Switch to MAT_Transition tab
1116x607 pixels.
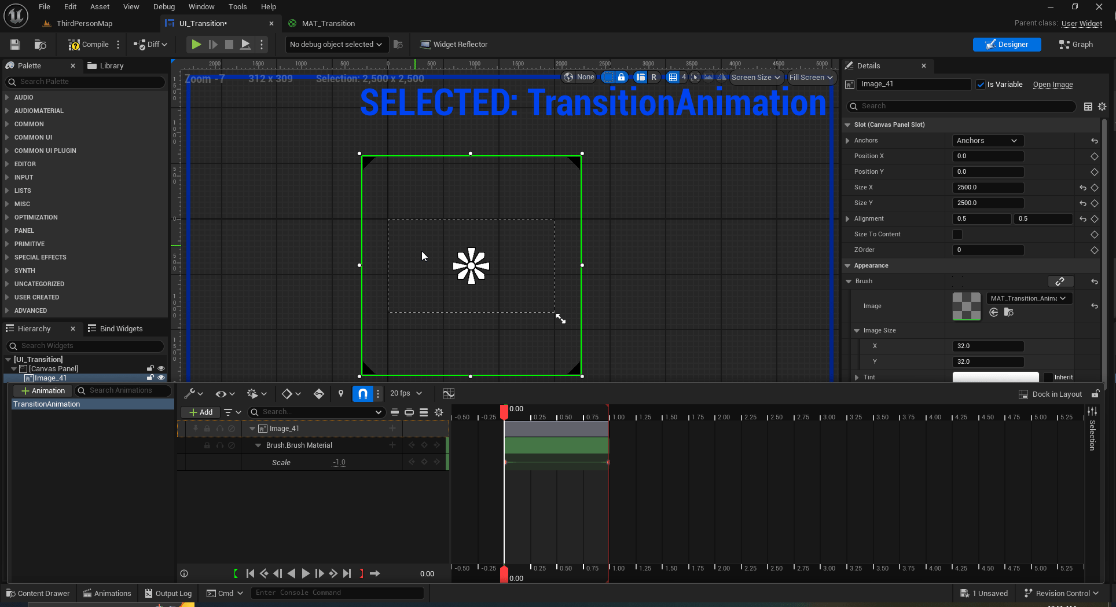pos(328,24)
